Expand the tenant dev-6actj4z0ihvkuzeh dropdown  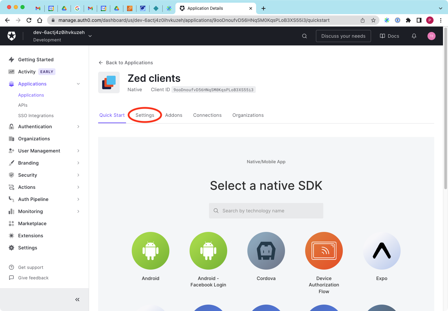point(90,36)
